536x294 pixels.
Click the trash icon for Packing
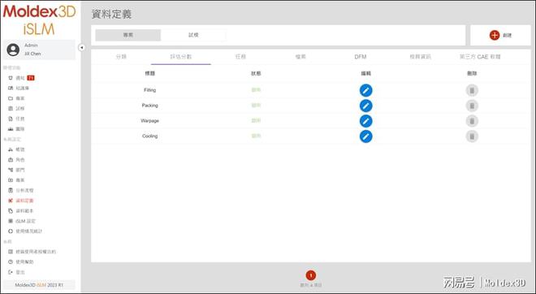point(472,106)
